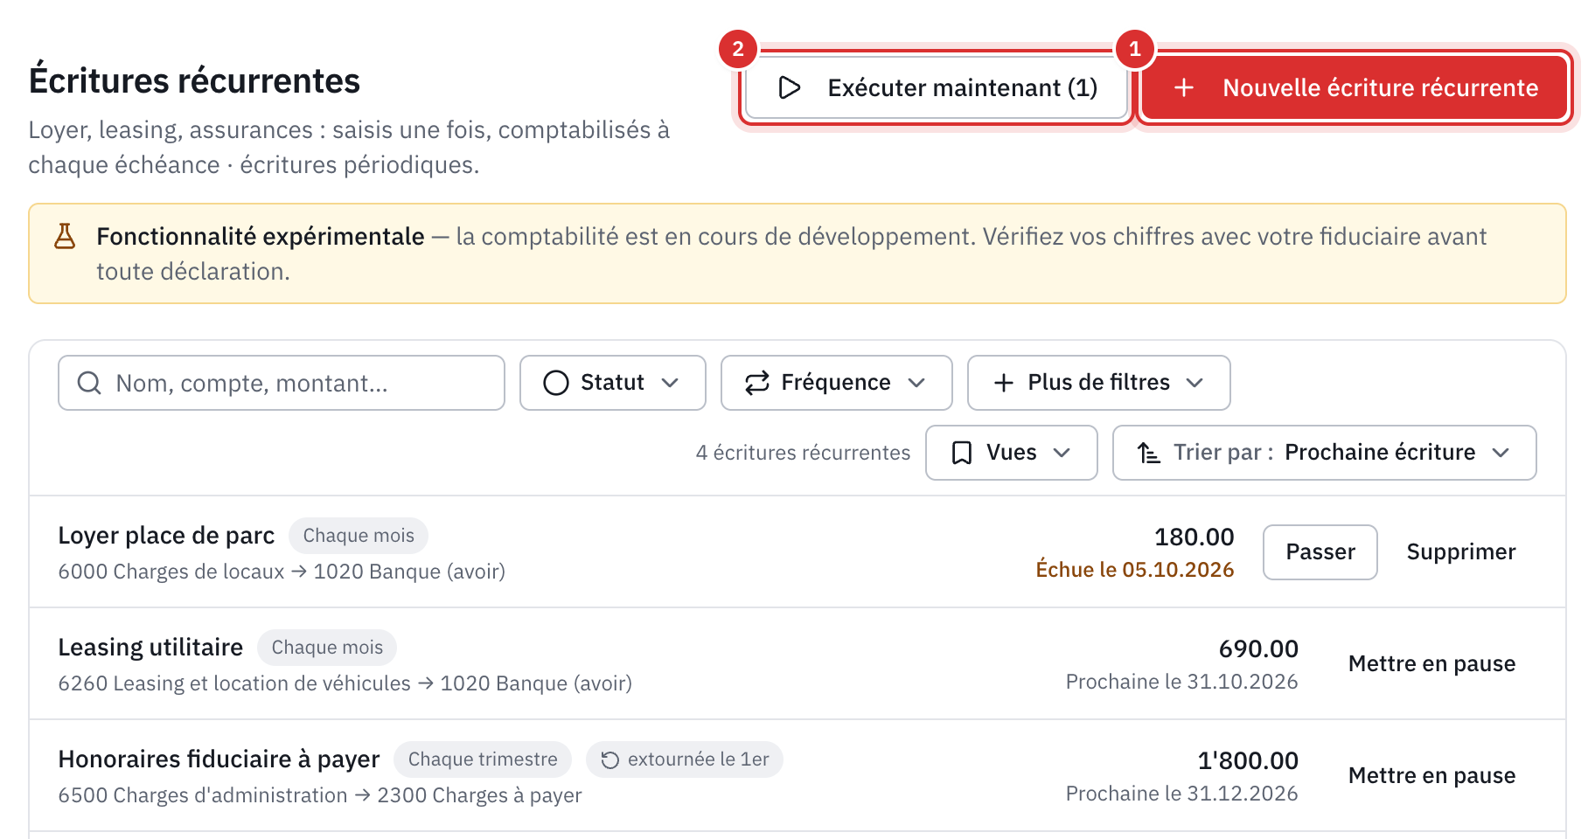This screenshot has width=1595, height=839.
Task: Click the play icon in Exécuter maintenant
Action: click(x=790, y=87)
